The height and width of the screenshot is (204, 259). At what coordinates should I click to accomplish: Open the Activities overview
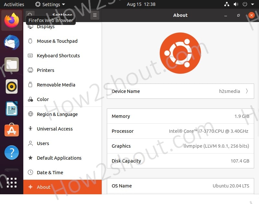[14, 4]
